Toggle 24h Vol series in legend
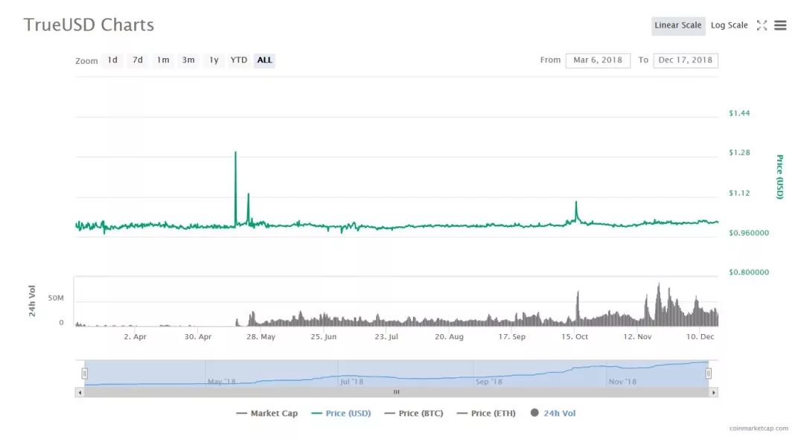This screenshot has width=804, height=439. click(x=552, y=414)
